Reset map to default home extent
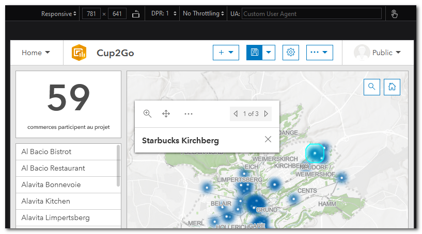Image resolution: width=422 pixels, height=234 pixels. [392, 87]
